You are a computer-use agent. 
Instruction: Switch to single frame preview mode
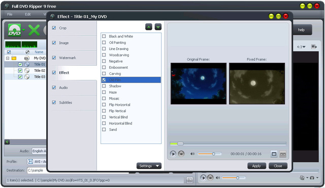click(x=274, y=154)
